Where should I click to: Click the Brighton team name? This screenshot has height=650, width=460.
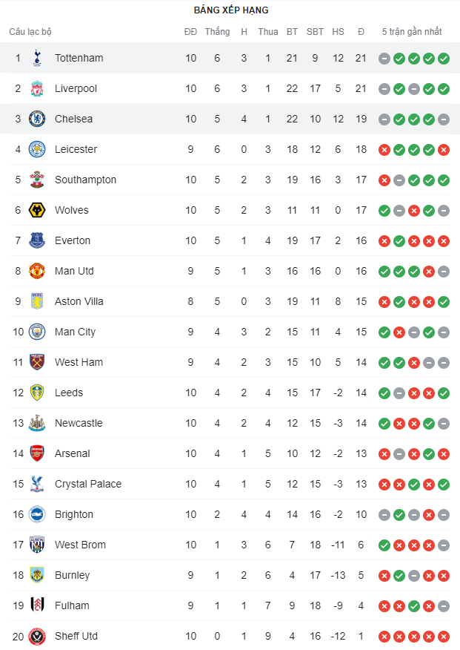click(74, 514)
